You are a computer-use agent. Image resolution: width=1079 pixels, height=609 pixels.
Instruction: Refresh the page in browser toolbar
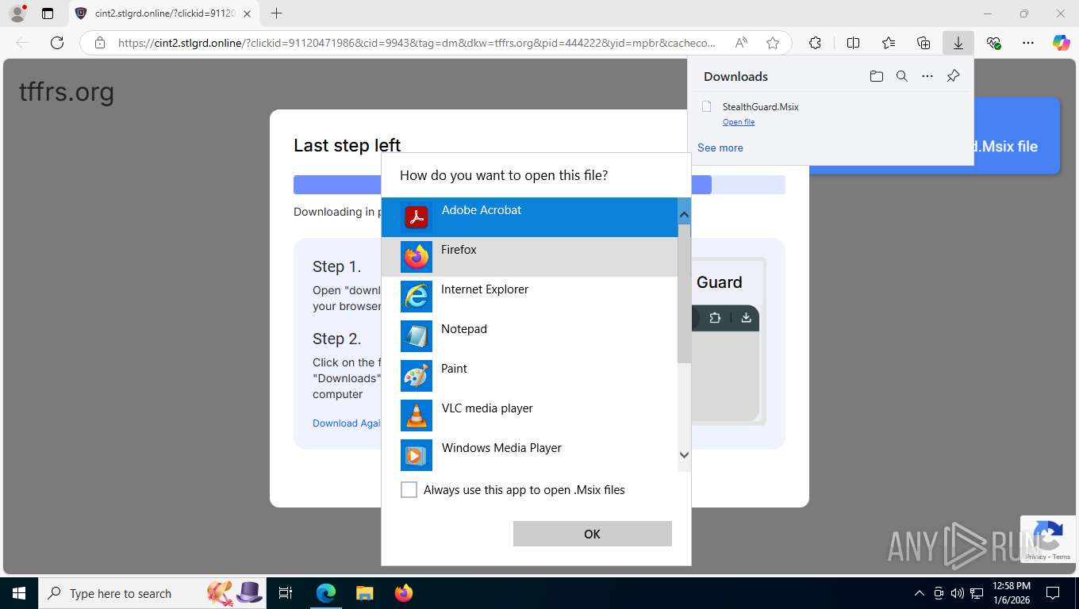pyautogui.click(x=57, y=43)
